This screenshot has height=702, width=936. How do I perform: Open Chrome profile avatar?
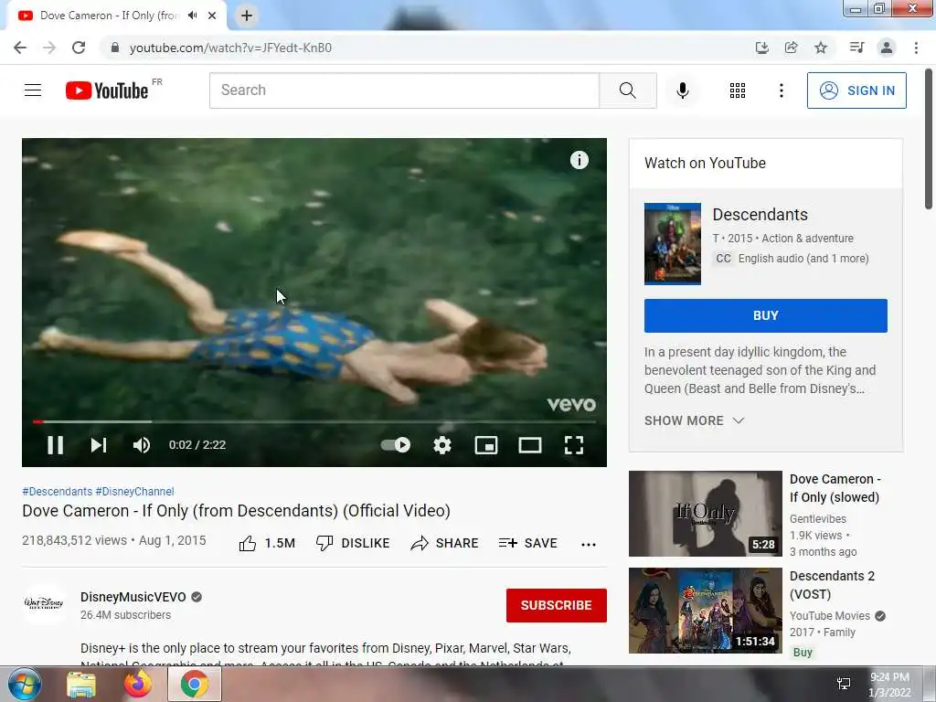tap(887, 48)
